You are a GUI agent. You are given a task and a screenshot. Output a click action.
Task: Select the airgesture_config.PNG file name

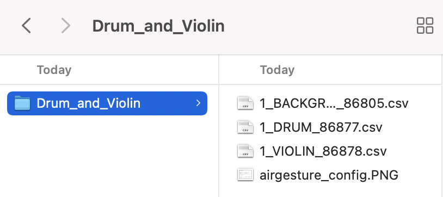[329, 175]
